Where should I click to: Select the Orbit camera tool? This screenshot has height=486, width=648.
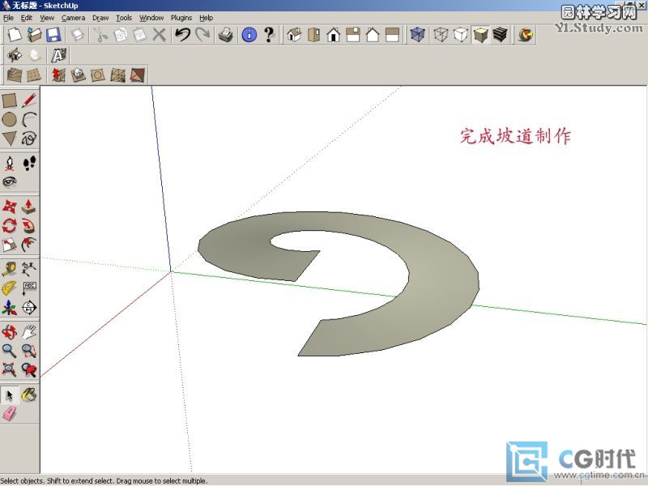point(10,332)
